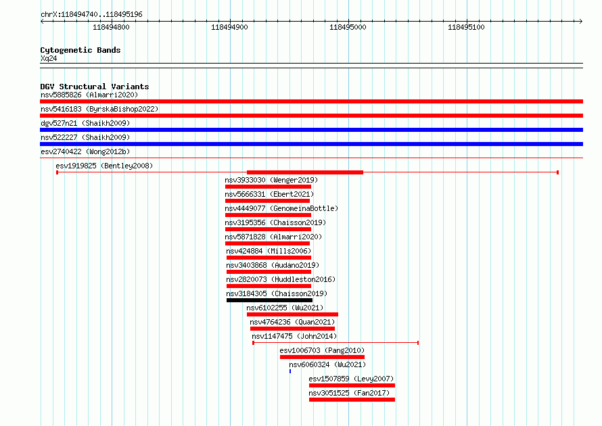The width and height of the screenshot is (602, 426).
Task: Open nsv3195356 (Chaisson2019) label
Action: (275, 222)
